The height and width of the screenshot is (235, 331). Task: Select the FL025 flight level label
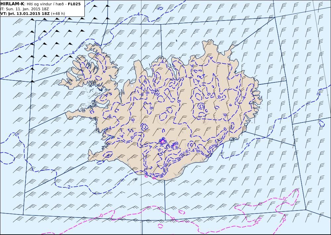click(74, 4)
